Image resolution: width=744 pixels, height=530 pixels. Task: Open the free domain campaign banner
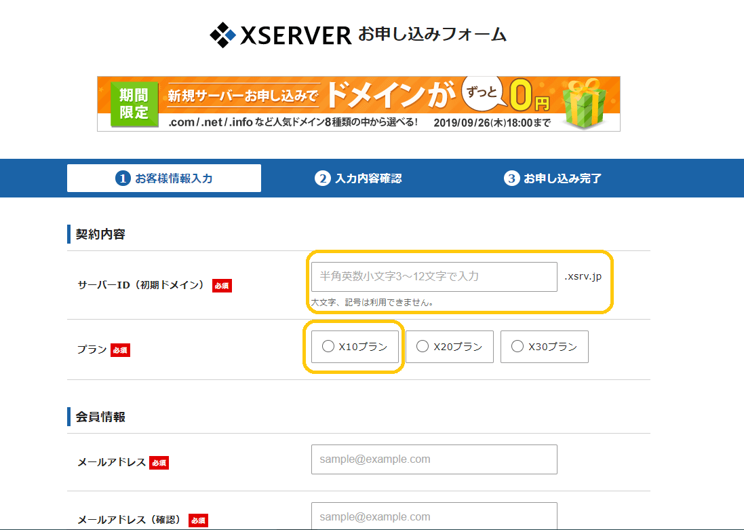[359, 104]
